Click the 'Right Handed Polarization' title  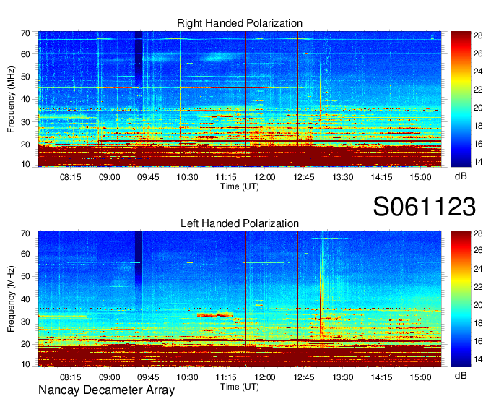(240, 23)
